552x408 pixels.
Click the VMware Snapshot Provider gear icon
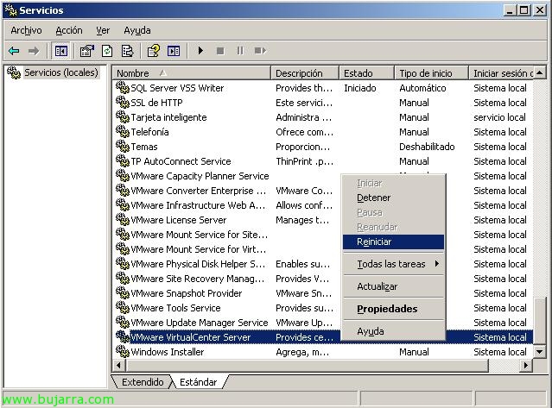tap(122, 293)
